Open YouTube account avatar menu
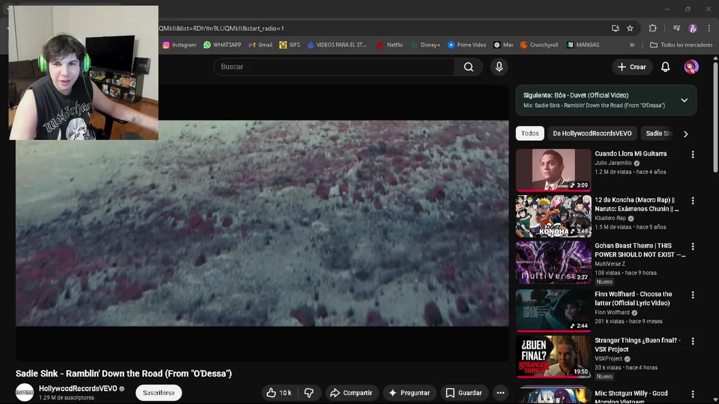This screenshot has height=404, width=719. (x=691, y=67)
